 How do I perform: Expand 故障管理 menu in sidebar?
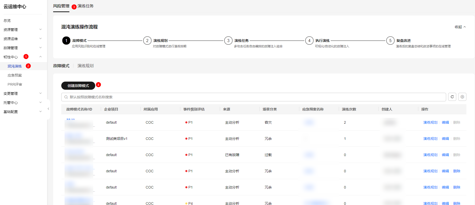[23, 48]
